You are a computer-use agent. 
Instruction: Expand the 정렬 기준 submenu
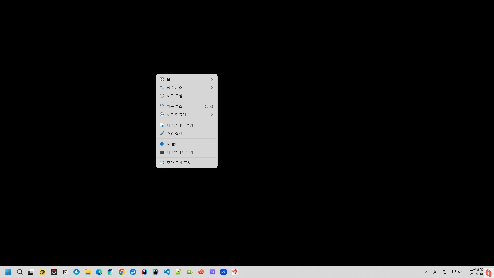(x=187, y=88)
